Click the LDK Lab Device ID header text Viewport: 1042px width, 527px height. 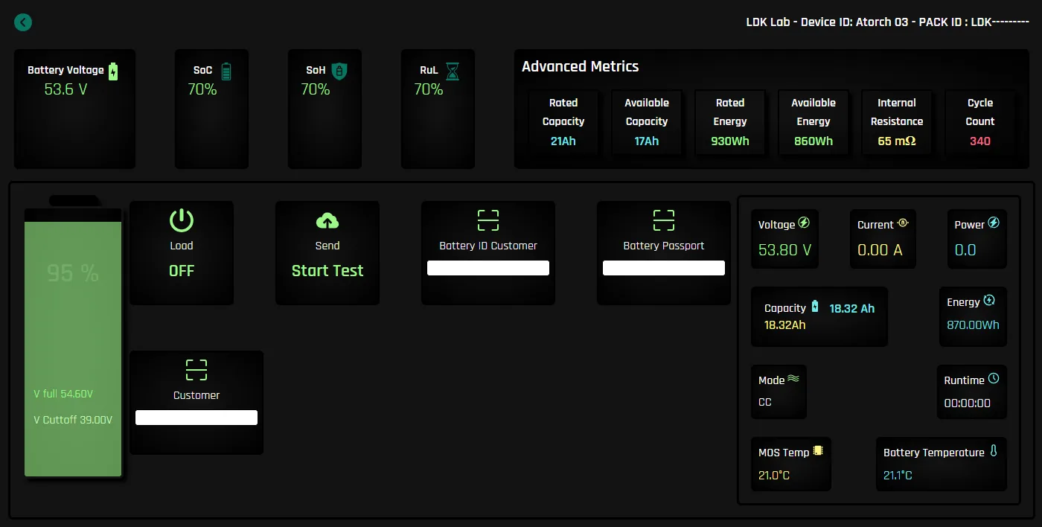coord(887,22)
